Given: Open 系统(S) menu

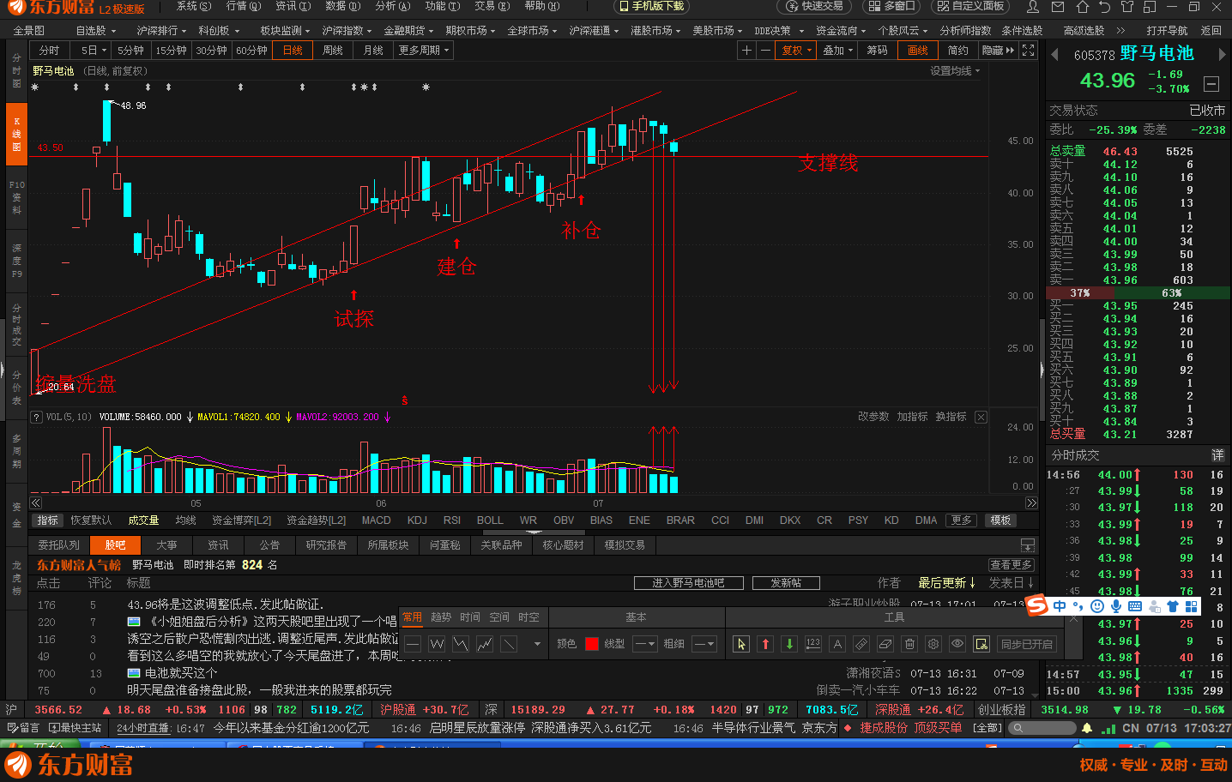Looking at the screenshot, I should (x=194, y=6).
